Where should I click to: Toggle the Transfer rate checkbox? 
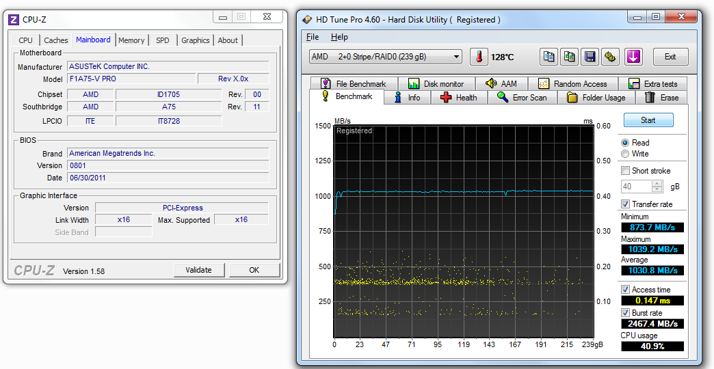626,204
